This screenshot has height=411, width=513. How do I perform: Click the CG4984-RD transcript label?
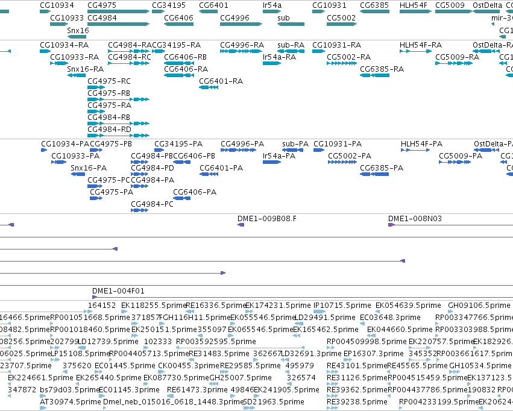pyautogui.click(x=109, y=129)
